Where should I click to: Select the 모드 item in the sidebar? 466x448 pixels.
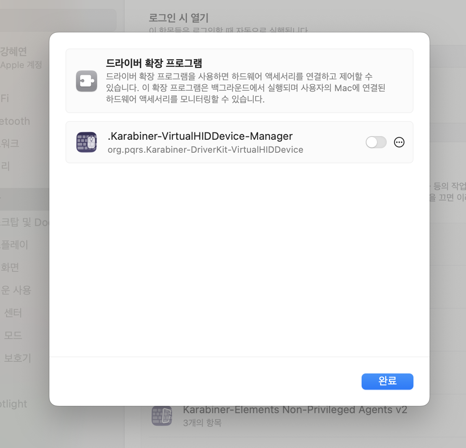pos(13,335)
